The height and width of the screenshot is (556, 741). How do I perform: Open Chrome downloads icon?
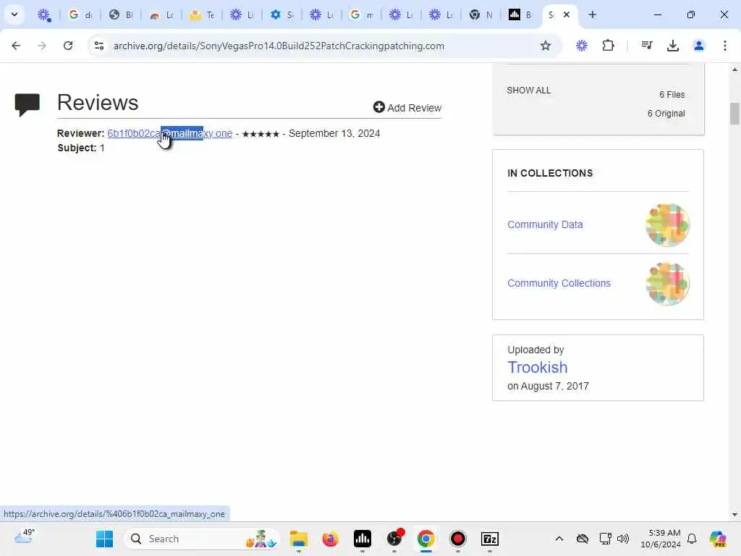coord(673,46)
